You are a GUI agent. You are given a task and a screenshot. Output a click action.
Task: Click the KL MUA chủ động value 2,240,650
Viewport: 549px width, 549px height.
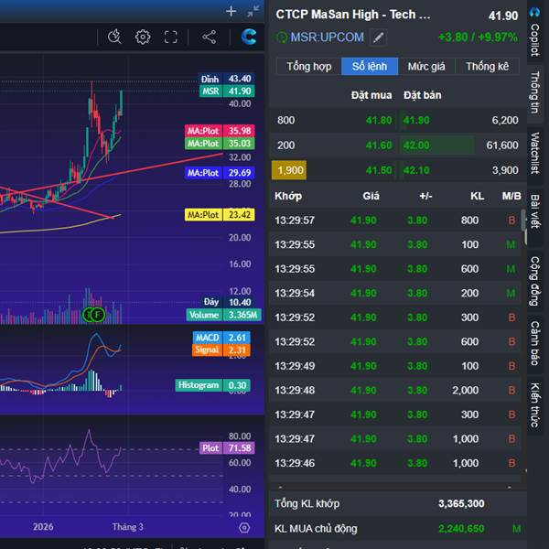[x=461, y=528]
